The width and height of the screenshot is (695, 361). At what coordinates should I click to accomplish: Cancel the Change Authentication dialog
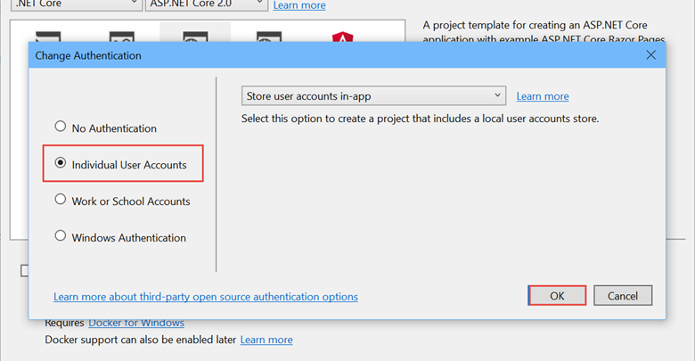pos(623,295)
